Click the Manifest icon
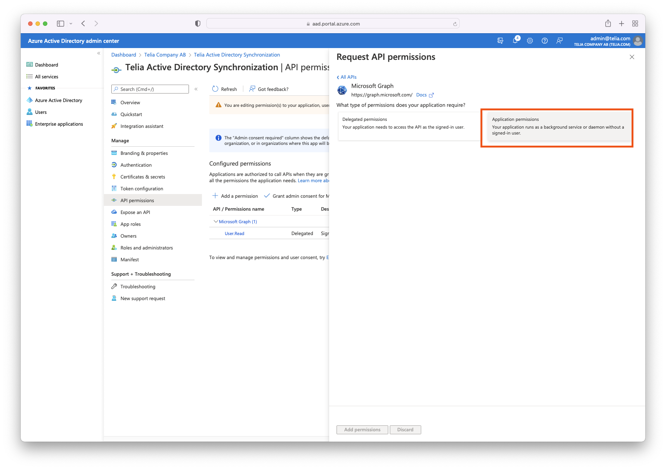 pyautogui.click(x=114, y=259)
